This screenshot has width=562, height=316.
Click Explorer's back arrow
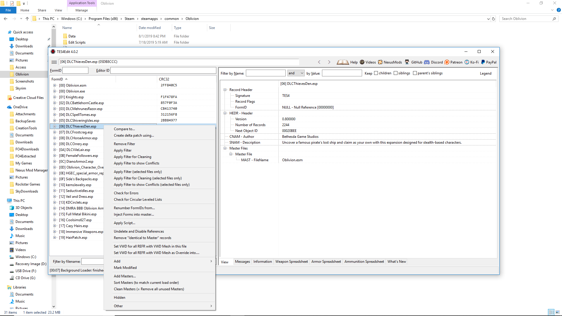pos(6,19)
